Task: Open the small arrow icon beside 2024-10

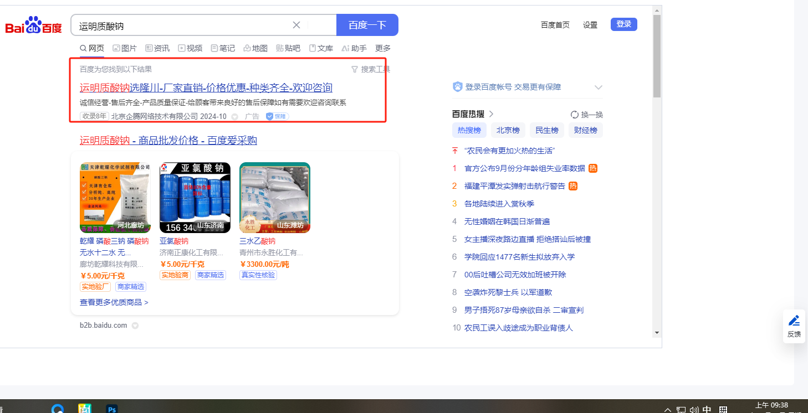Action: click(x=234, y=117)
